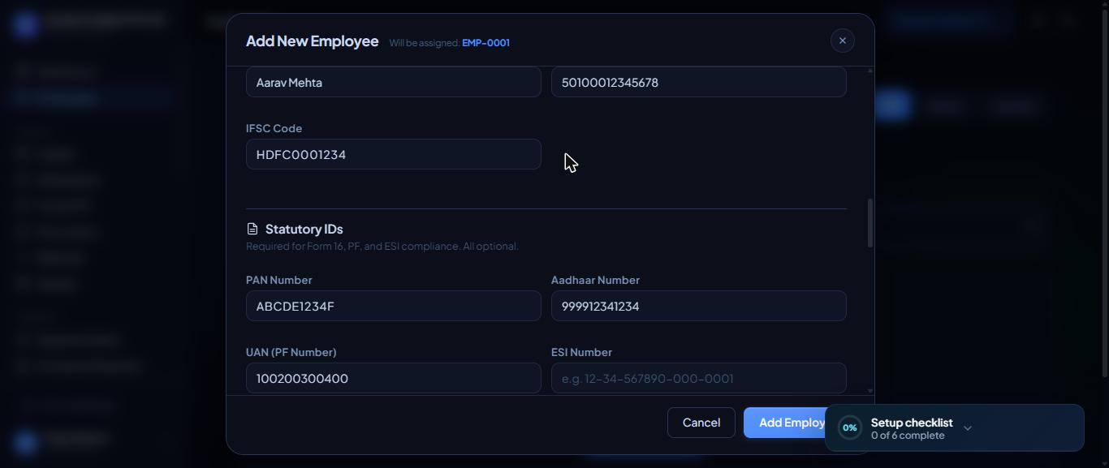Screen dimensions: 1109x468
Task: Click the Setup checklist title
Action: [x=912, y=423]
